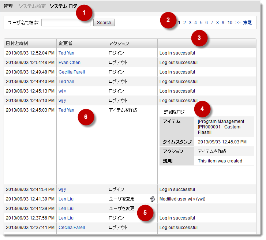Select the PR000001 - Custom Flashli item cell

(x=224, y=127)
